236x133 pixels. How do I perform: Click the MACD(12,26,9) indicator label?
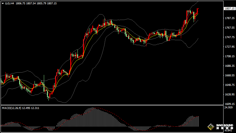[12, 108]
